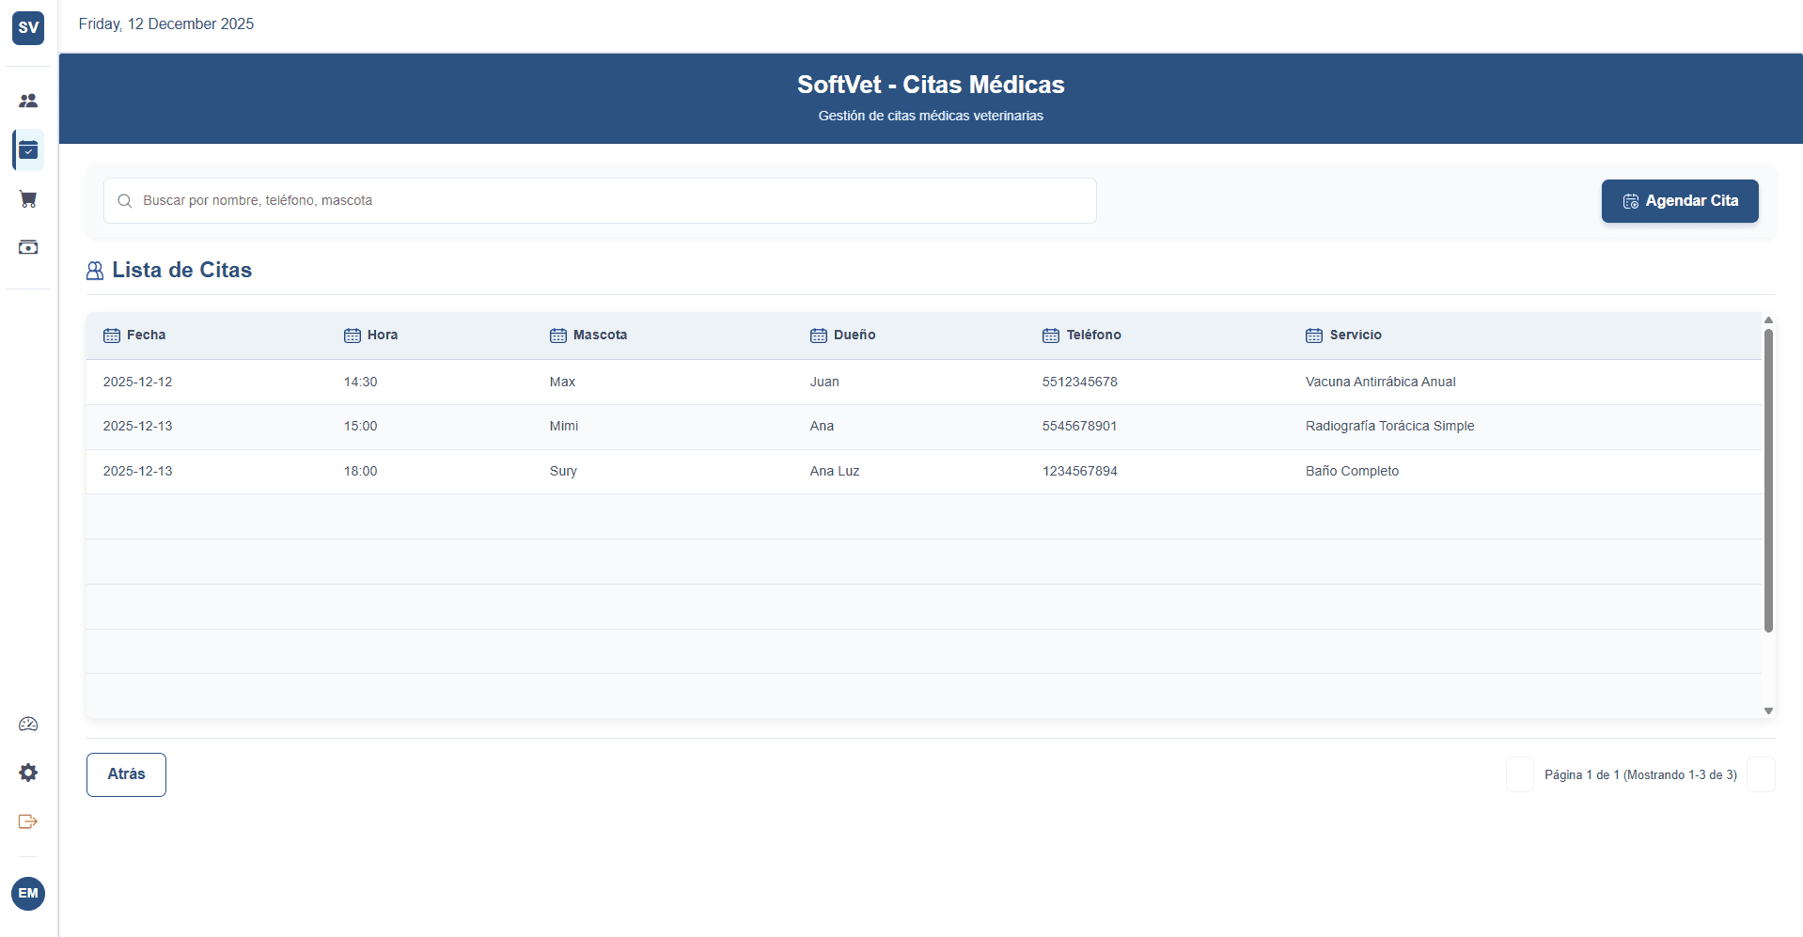Open the shopping cart section
Screen dimensions: 1803x937
coord(27,199)
